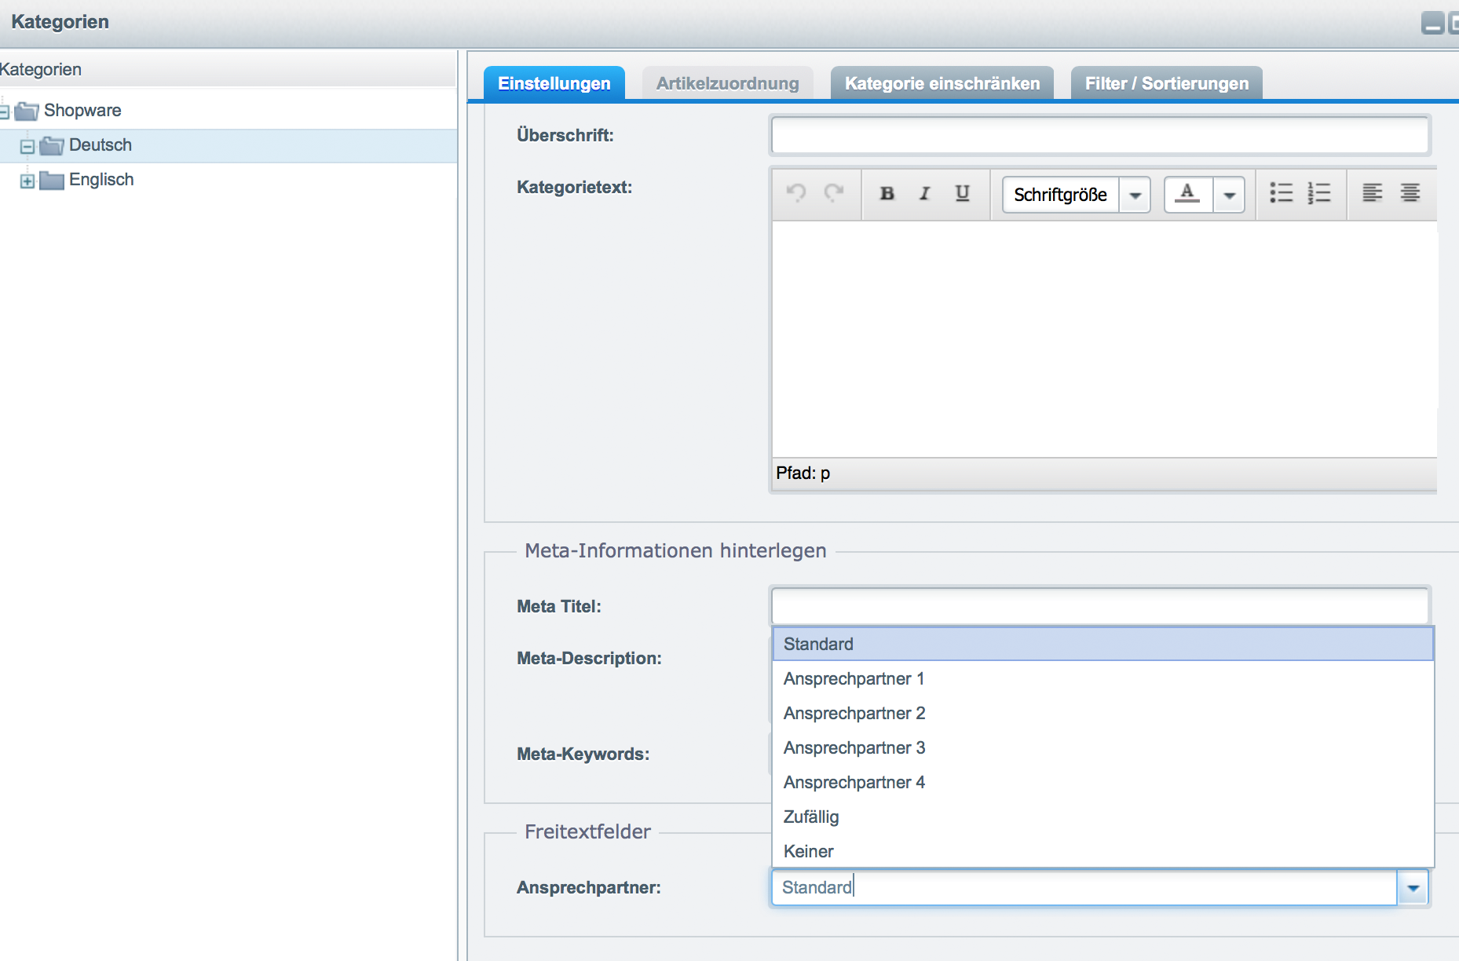Choose Standard from the dropdown list

point(1103,644)
